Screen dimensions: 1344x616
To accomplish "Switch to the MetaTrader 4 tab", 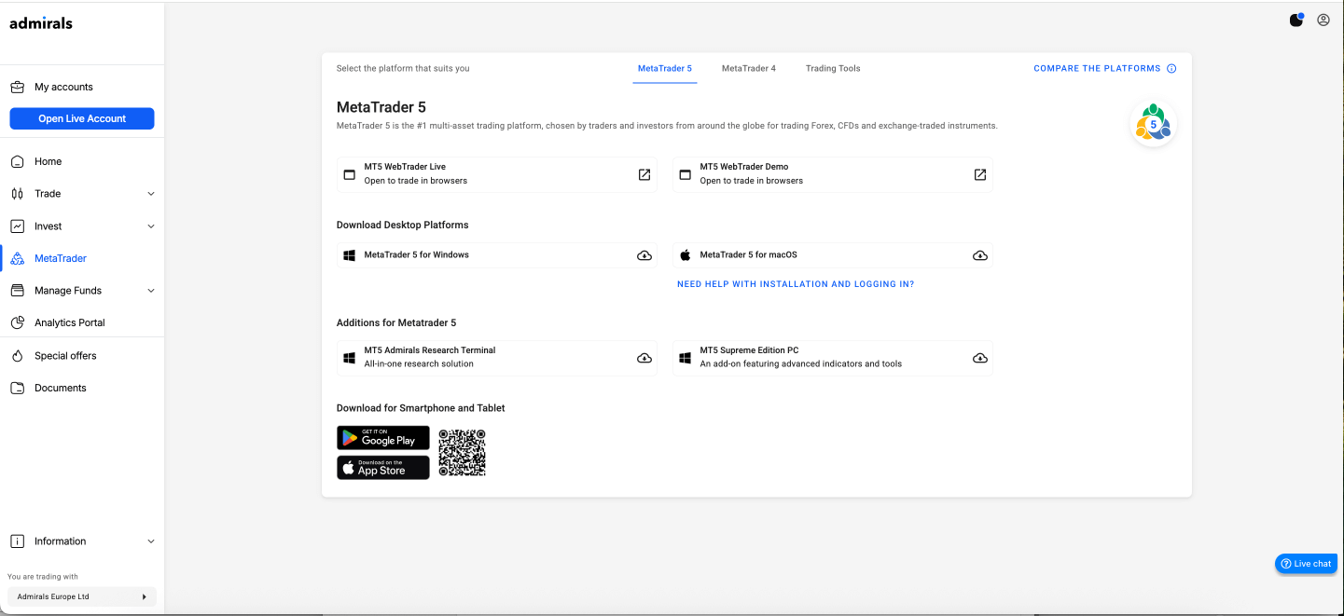I will pyautogui.click(x=749, y=69).
